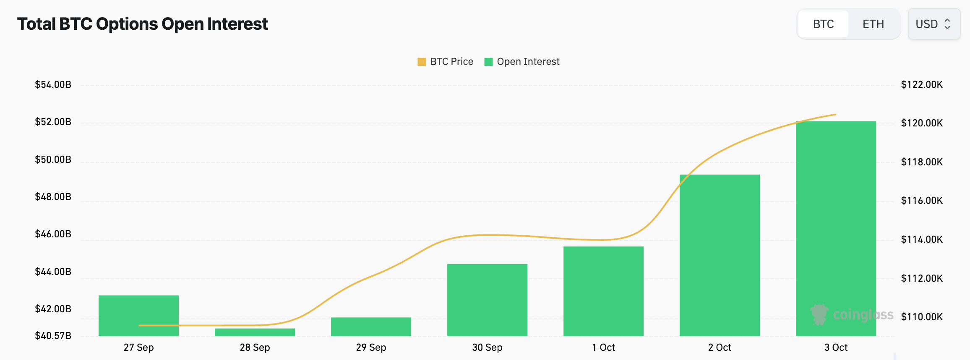
Task: Click the green Open Interest legend square
Action: point(488,61)
